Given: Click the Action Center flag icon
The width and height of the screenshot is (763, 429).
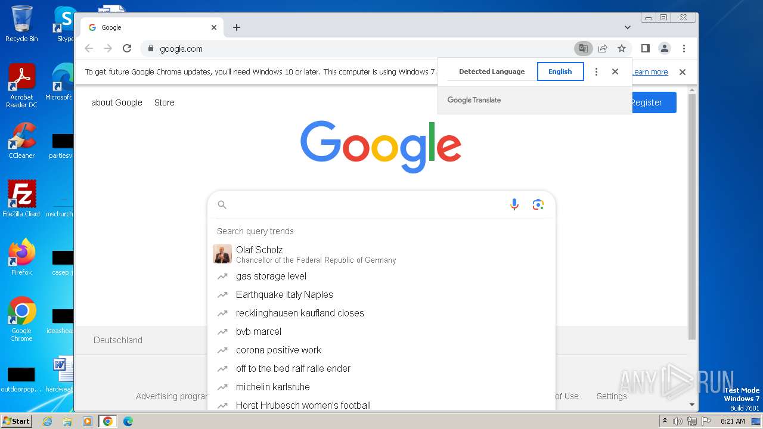Looking at the screenshot, I should coord(705,421).
